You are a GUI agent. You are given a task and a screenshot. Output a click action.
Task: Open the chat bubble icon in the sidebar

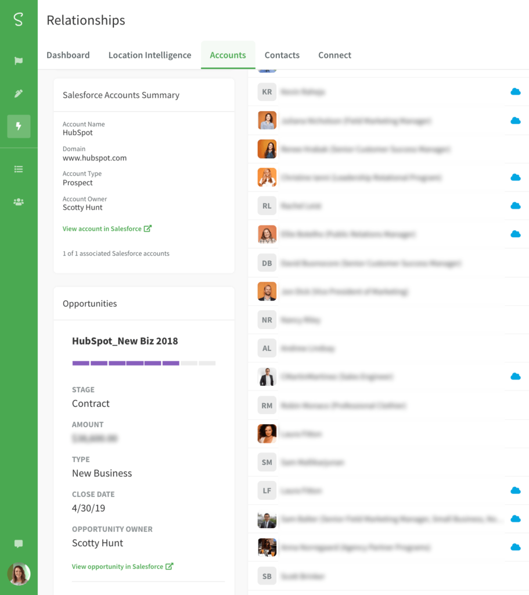19,544
